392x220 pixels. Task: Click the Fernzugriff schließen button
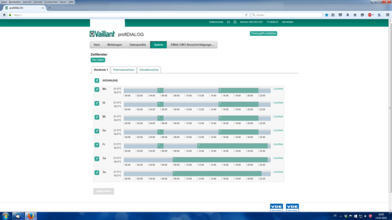[263, 33]
